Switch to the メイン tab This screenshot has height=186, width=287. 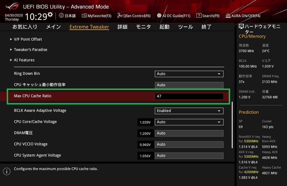(54, 27)
